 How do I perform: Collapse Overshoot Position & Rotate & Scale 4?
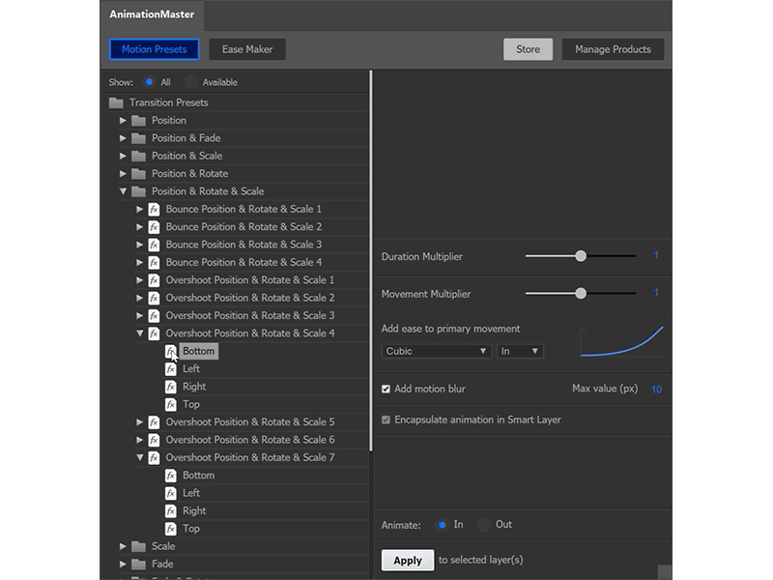tap(139, 333)
